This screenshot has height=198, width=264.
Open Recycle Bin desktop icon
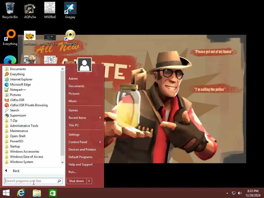click(x=10, y=10)
